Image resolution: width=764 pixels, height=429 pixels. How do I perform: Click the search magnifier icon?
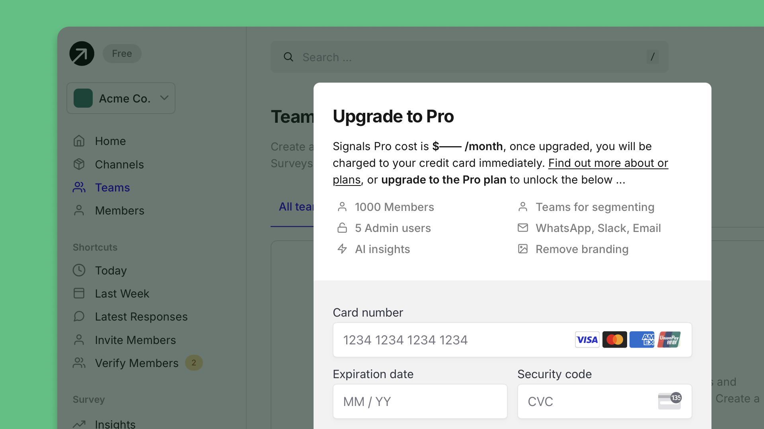288,57
